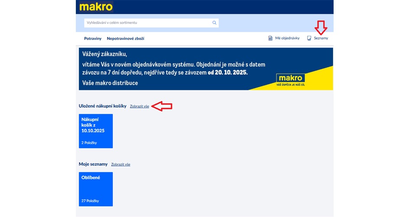Click the '27 Položky' label on Oblíbené tile
This screenshot has height=217, width=409.
pyautogui.click(x=90, y=201)
